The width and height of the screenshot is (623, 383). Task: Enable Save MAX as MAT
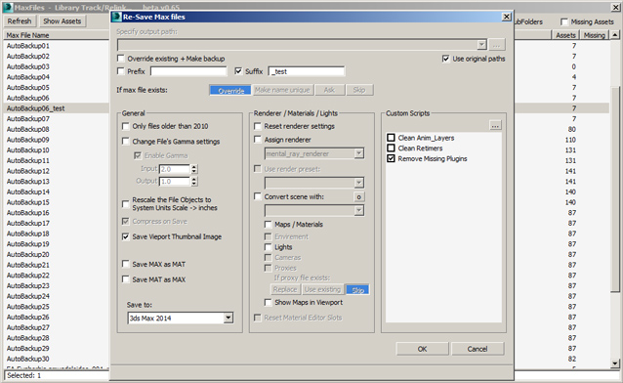126,264
